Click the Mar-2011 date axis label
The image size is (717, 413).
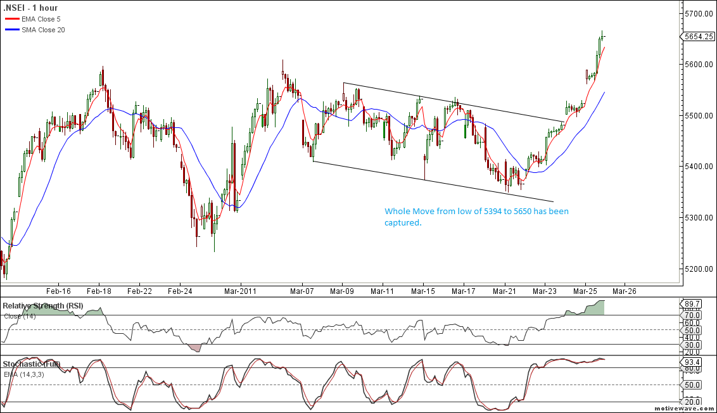coord(239,291)
